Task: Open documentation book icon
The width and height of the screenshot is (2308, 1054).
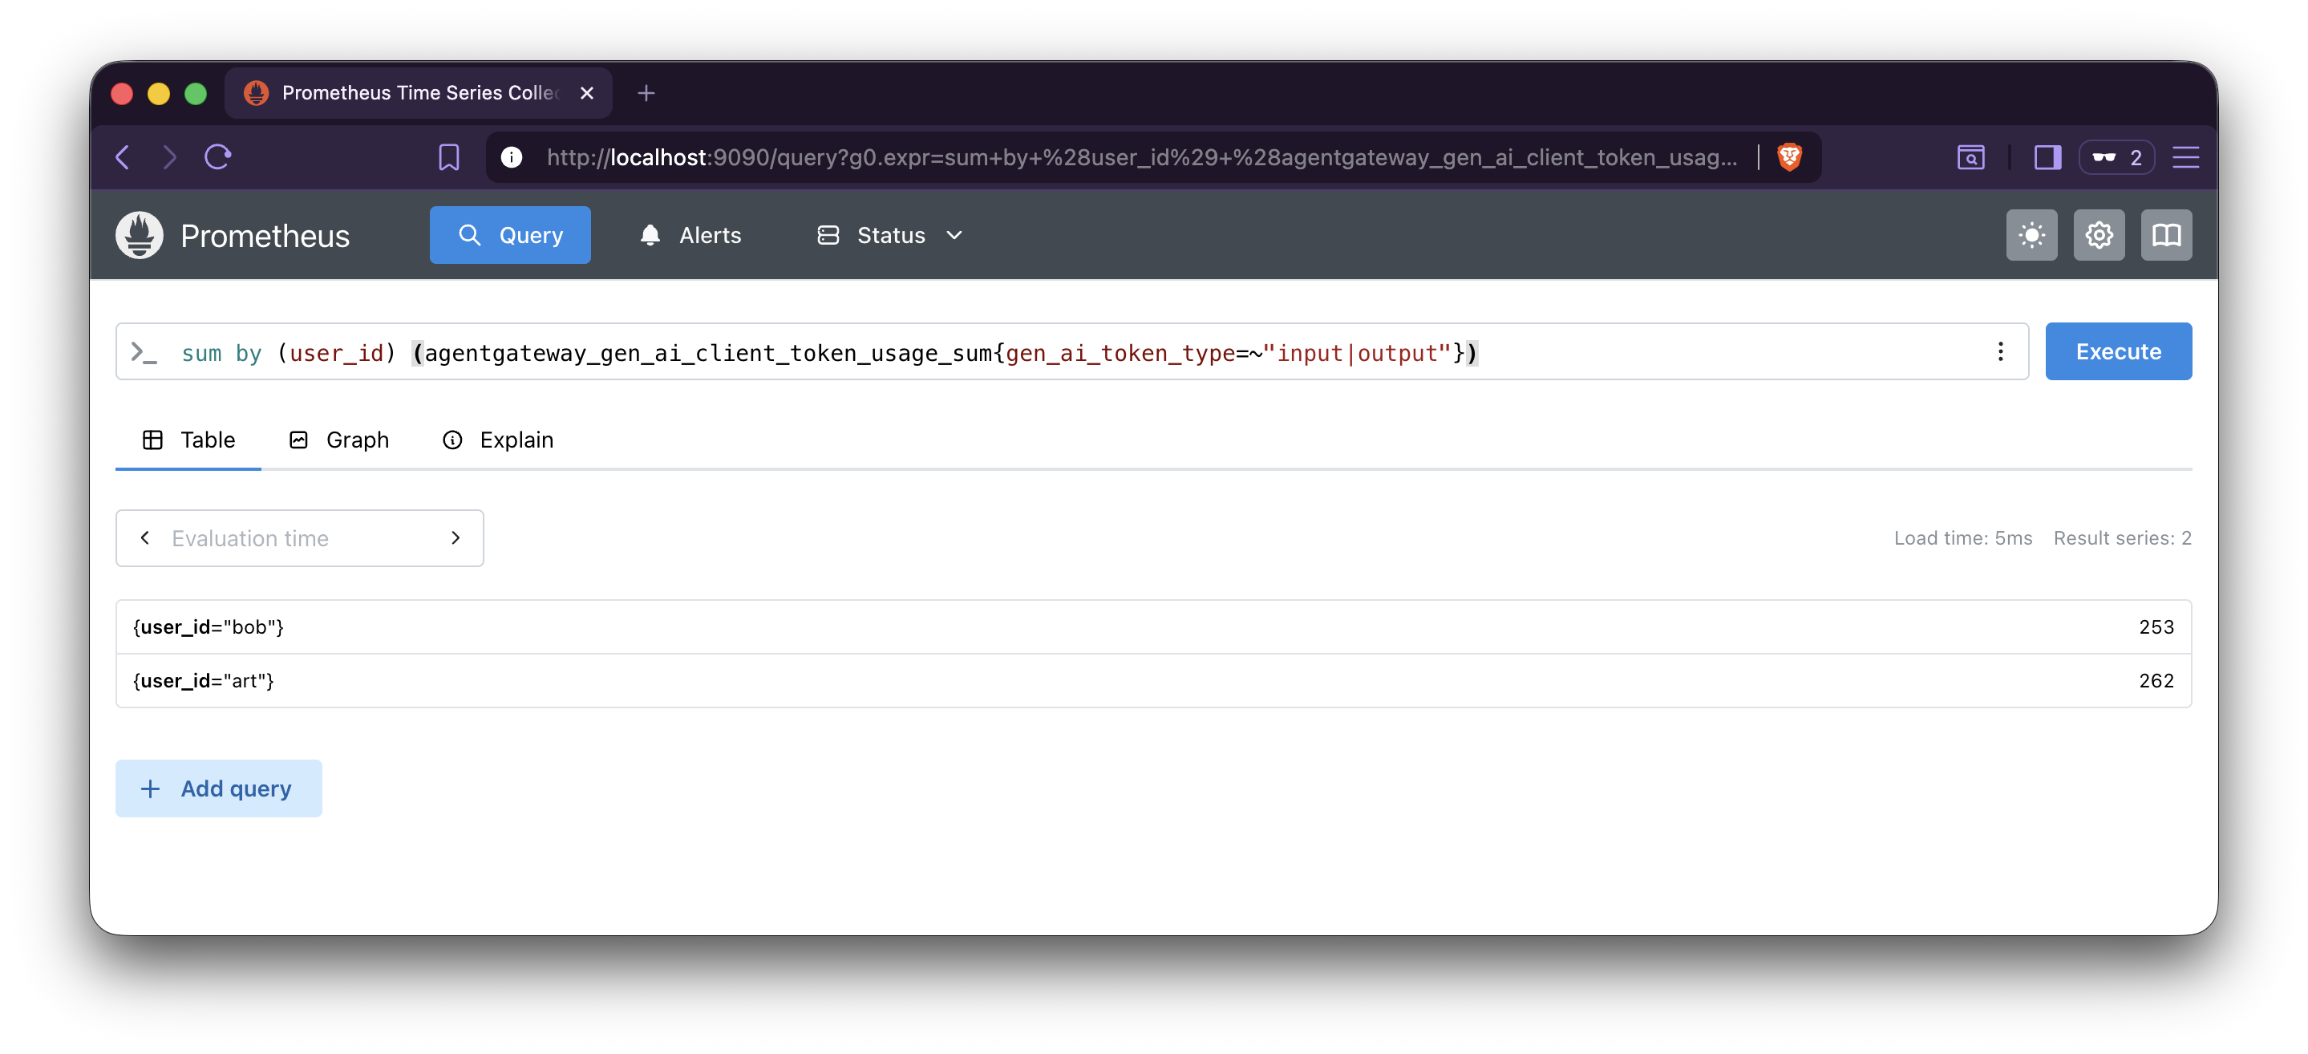Action: tap(2166, 235)
